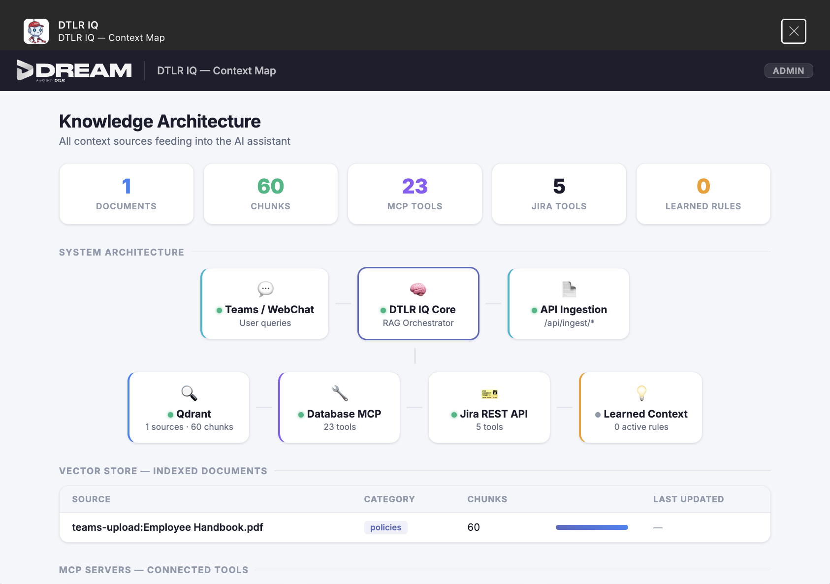830x584 pixels.
Task: Click 'DTLR IQ — Context Map' header title
Action: (x=216, y=70)
